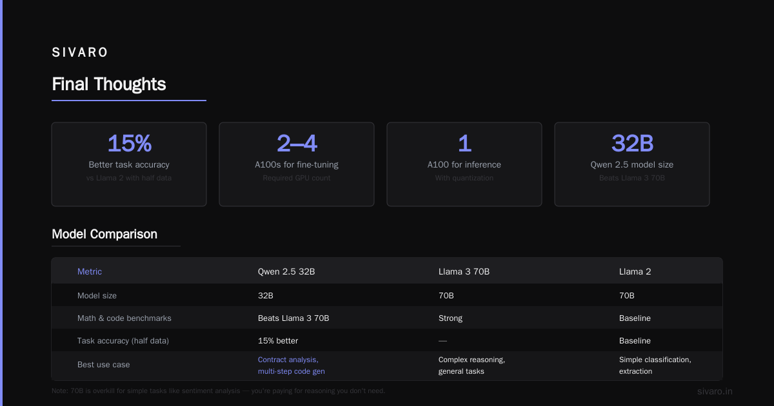Image resolution: width=774 pixels, height=406 pixels.
Task: Click the A100s for fine-tuning label
Action: pos(297,164)
